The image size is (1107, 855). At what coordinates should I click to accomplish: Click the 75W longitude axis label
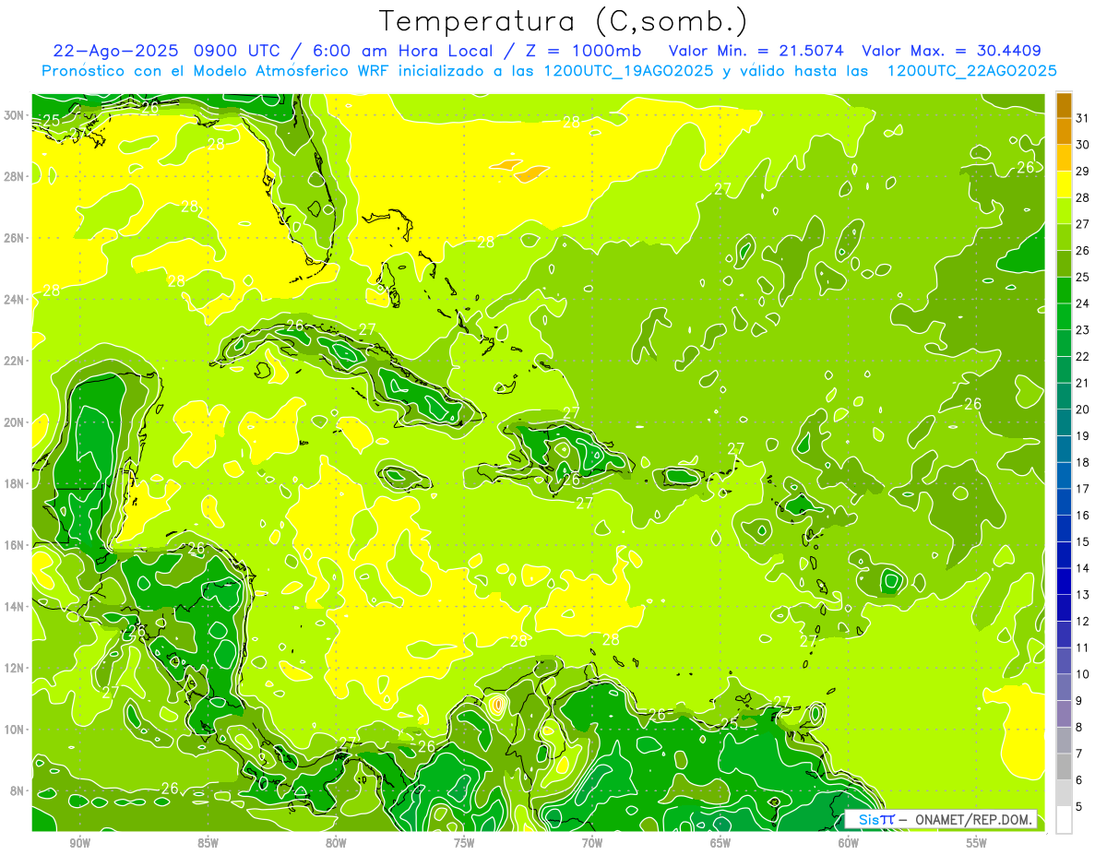click(x=464, y=843)
